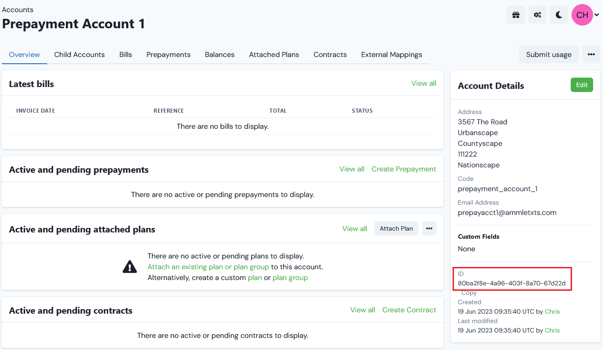Open ellipsis menu beside Attach Plan button

click(x=429, y=228)
